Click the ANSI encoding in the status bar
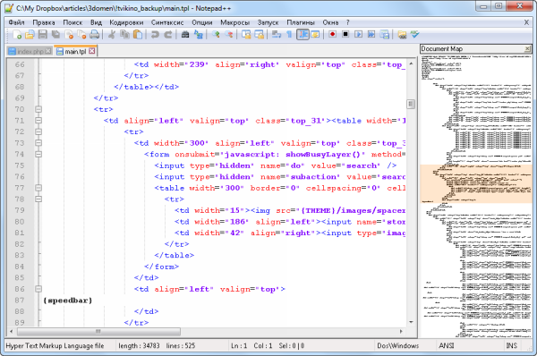The height and width of the screenshot is (356, 537). (447, 346)
